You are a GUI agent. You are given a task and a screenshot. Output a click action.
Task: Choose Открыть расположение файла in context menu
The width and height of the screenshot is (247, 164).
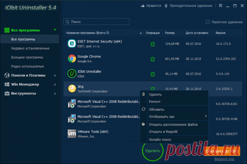click(x=174, y=124)
